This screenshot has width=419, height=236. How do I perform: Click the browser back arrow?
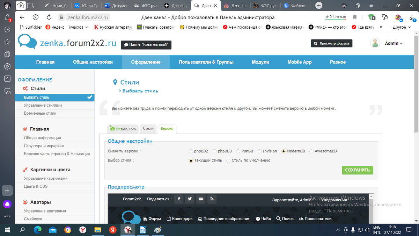coord(22,17)
